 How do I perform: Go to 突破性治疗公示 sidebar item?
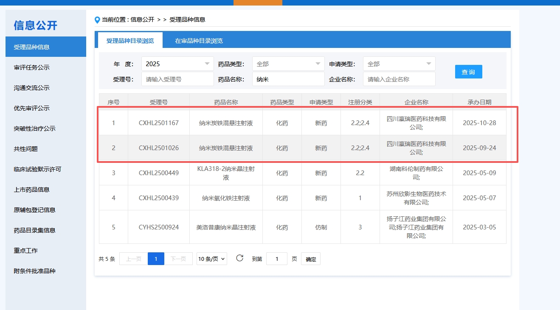click(x=35, y=128)
